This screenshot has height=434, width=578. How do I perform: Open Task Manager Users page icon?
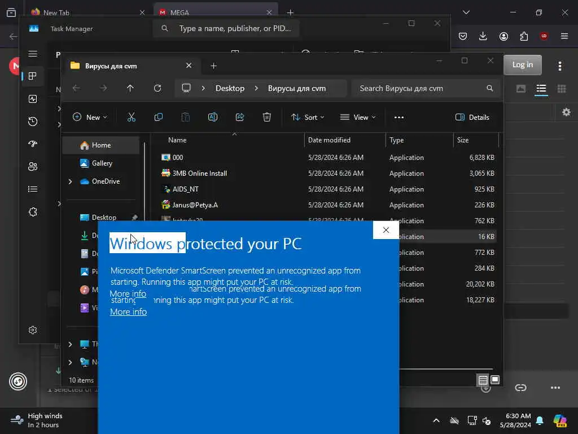click(33, 167)
